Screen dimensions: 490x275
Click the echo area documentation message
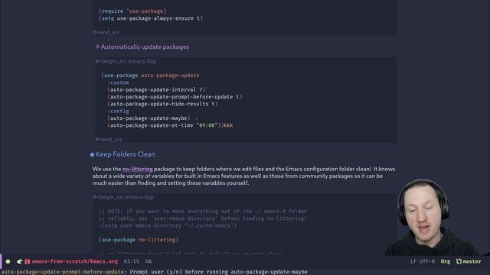pos(155,272)
